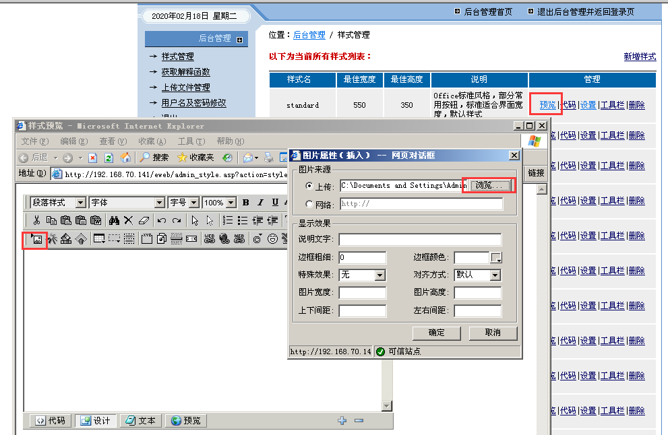Screen dimensions: 668x435
Task: Click the scissors cut icon
Action: (36, 220)
